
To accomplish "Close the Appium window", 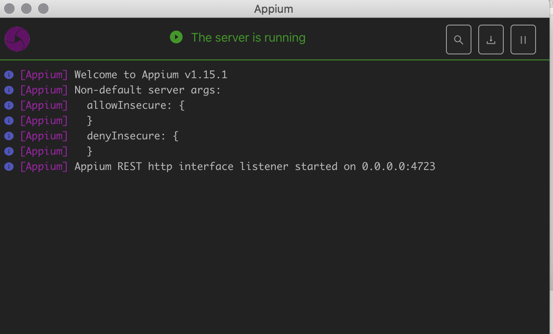I will (9, 8).
